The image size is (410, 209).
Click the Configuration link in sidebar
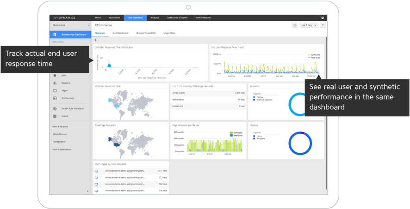(59, 142)
